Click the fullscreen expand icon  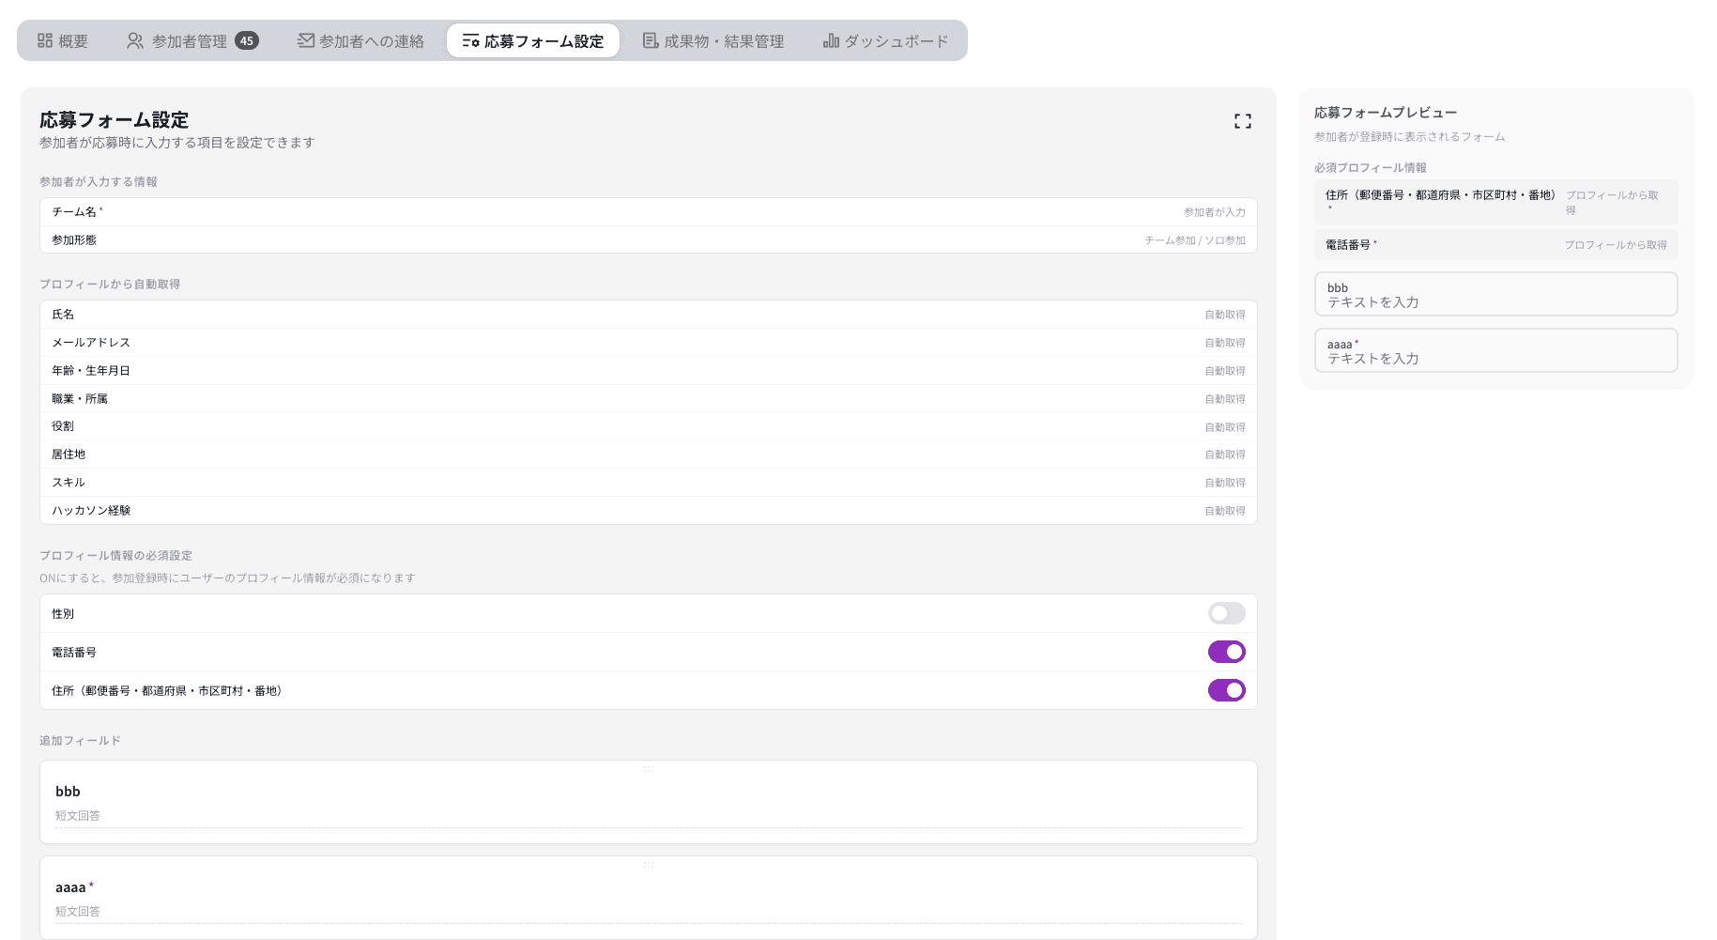click(1242, 121)
